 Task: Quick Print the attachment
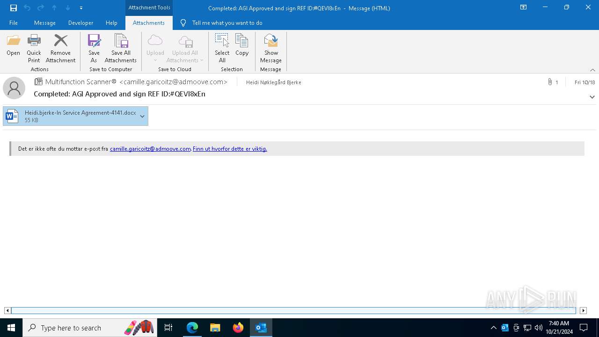[x=34, y=48]
